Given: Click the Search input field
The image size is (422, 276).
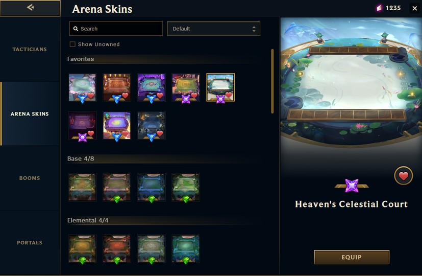Looking at the screenshot, I should coord(116,29).
